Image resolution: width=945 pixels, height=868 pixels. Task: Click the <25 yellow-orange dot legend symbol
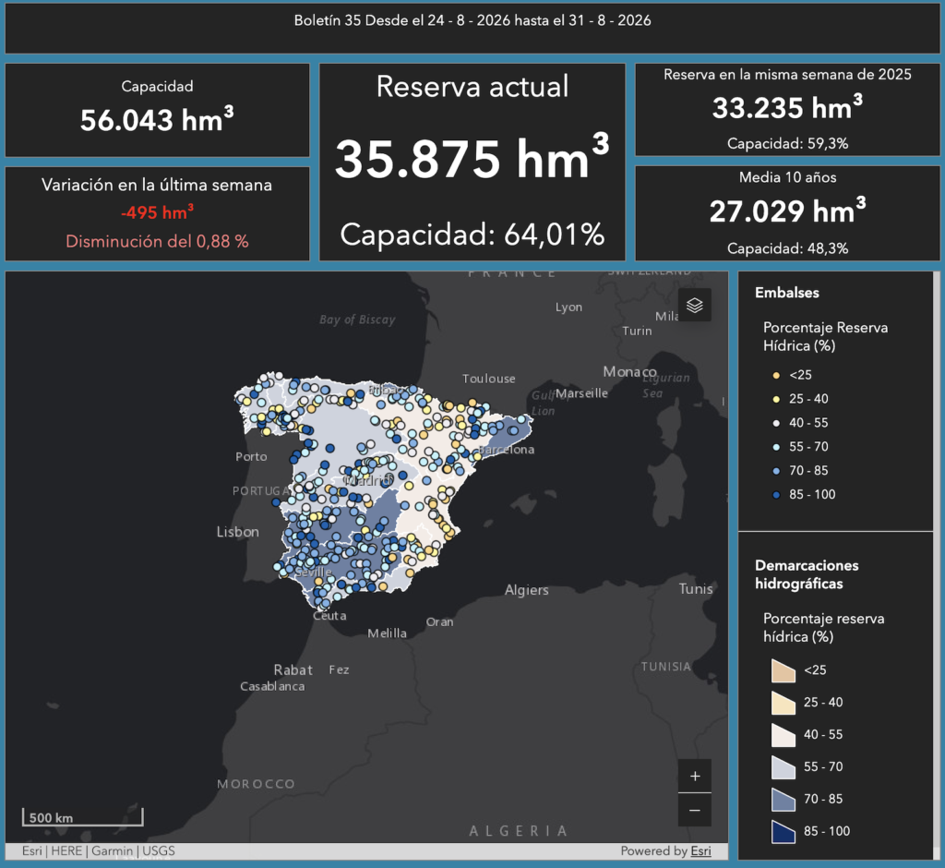(776, 375)
